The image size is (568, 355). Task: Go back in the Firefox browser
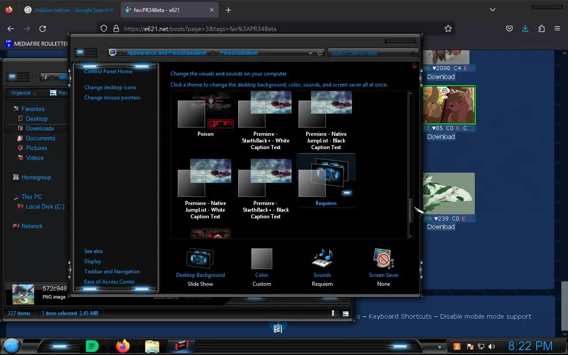[x=11, y=28]
